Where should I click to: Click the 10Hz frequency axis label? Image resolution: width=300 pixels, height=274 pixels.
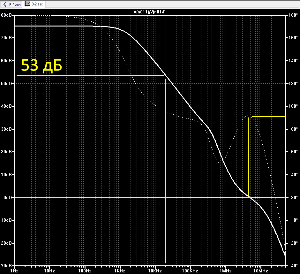point(49,271)
